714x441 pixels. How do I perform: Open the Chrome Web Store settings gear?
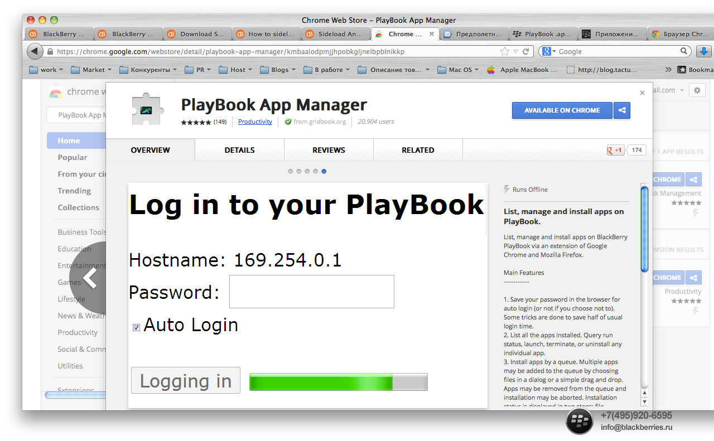[697, 90]
